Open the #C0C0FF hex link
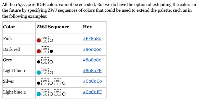The image size is (198, 100). coord(93,92)
